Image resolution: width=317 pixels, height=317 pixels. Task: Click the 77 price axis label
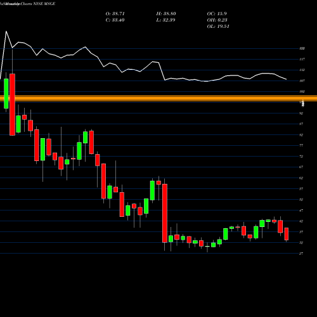pyautogui.click(x=301, y=145)
